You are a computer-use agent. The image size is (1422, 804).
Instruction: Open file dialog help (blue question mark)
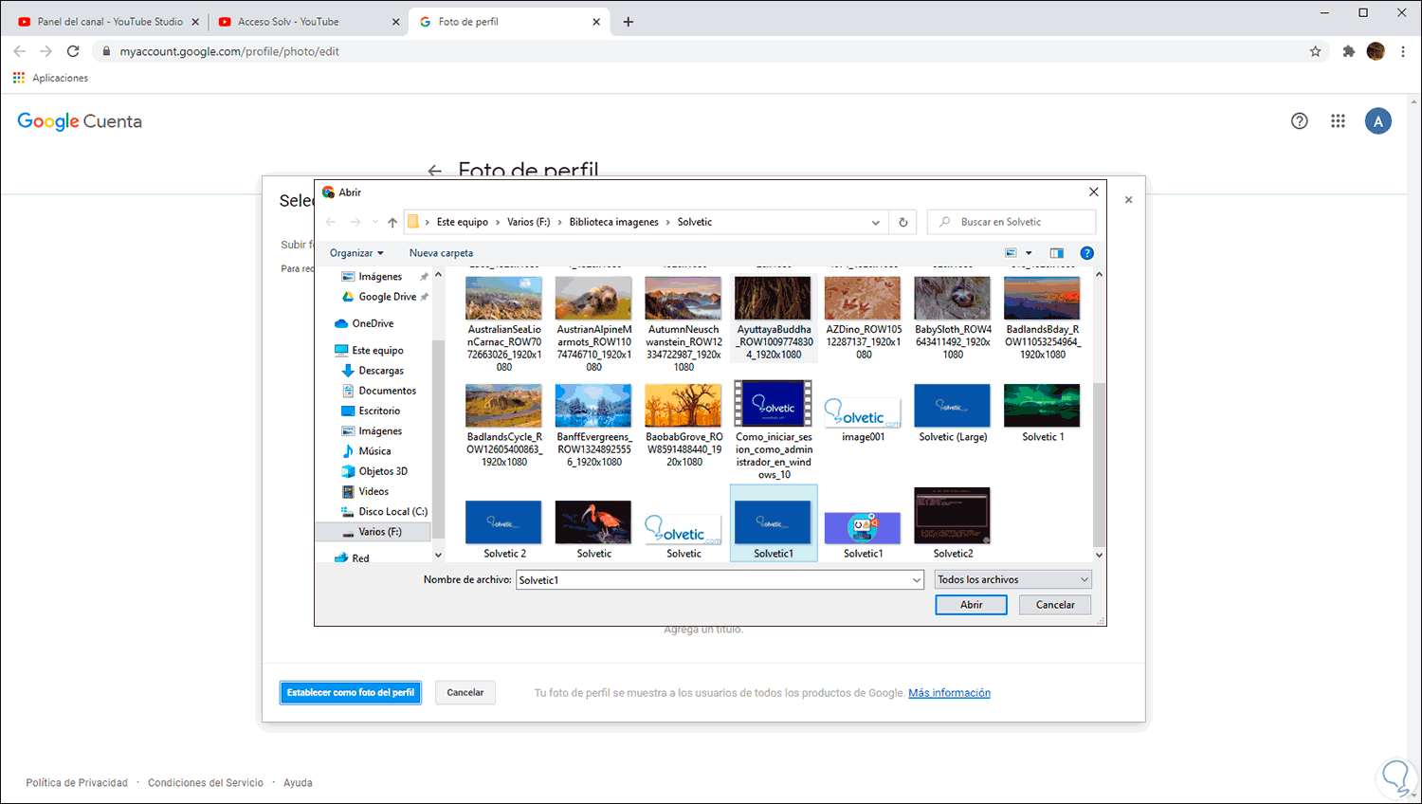(x=1087, y=253)
